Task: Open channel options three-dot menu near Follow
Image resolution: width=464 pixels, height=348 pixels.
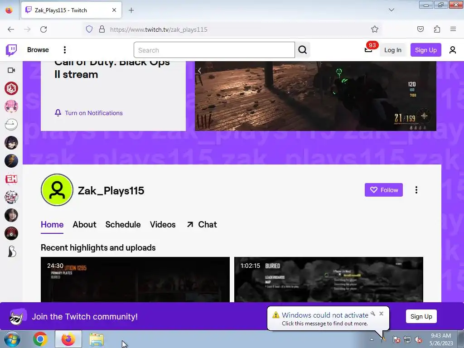Action: coord(416,190)
